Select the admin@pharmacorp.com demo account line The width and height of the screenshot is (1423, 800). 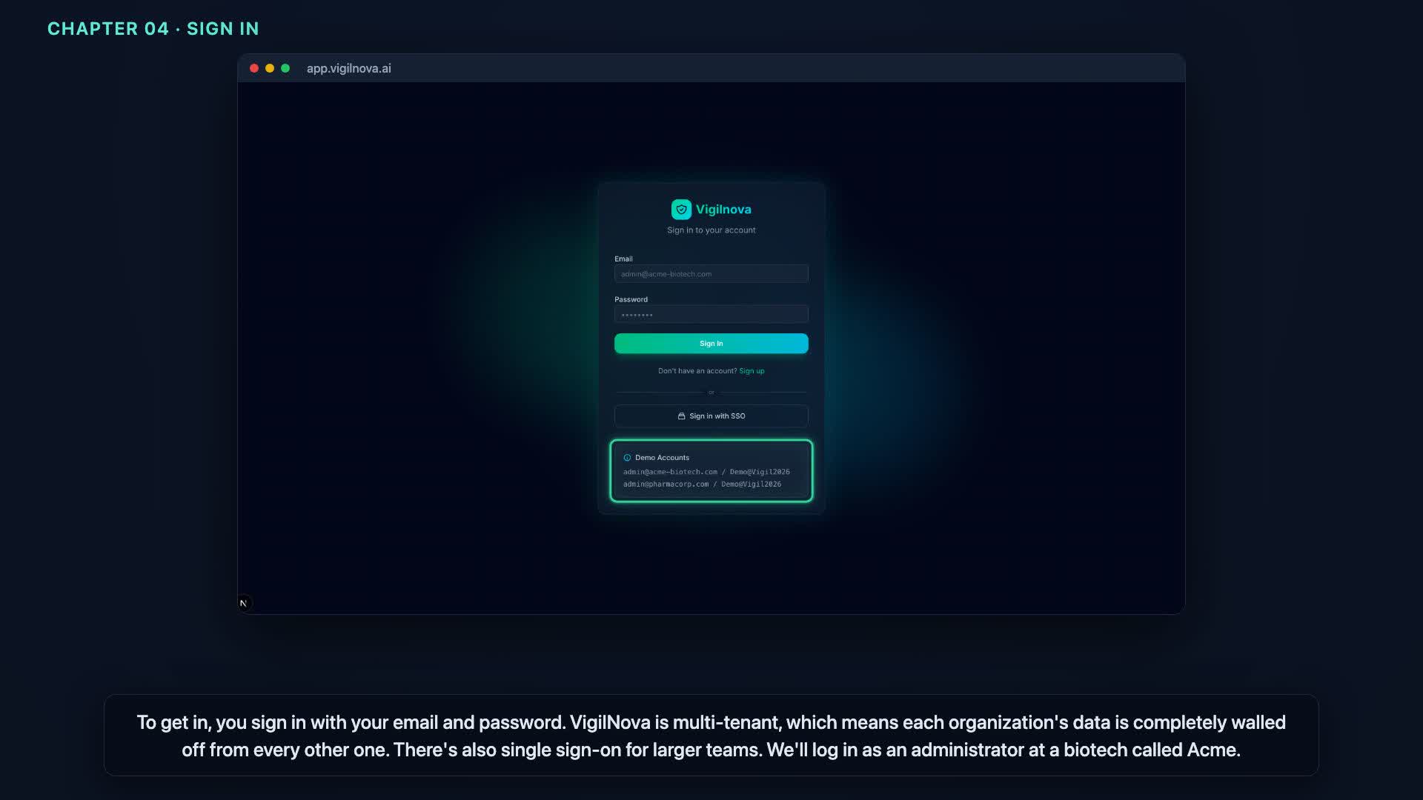click(702, 484)
